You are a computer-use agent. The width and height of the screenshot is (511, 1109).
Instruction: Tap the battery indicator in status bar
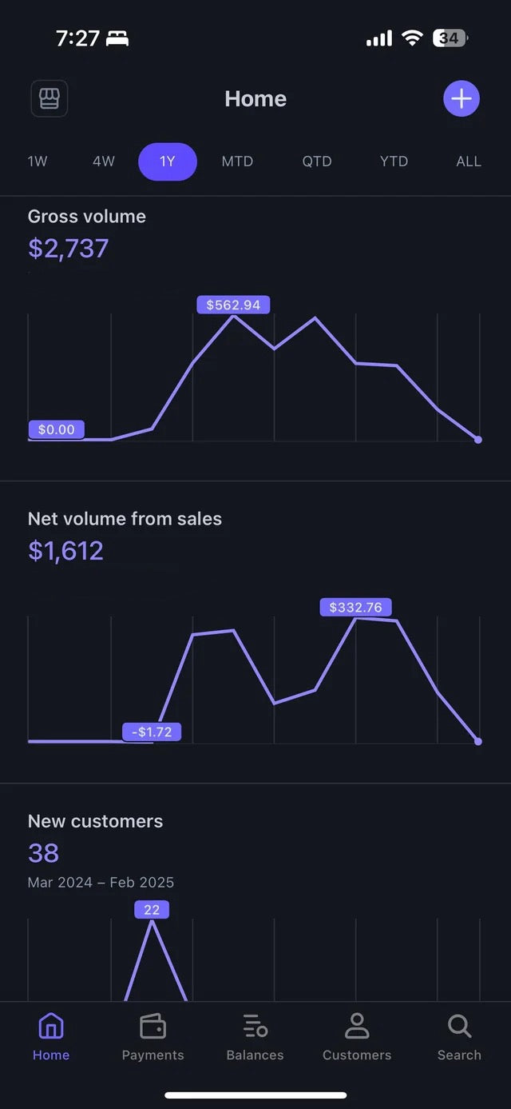[x=450, y=38]
